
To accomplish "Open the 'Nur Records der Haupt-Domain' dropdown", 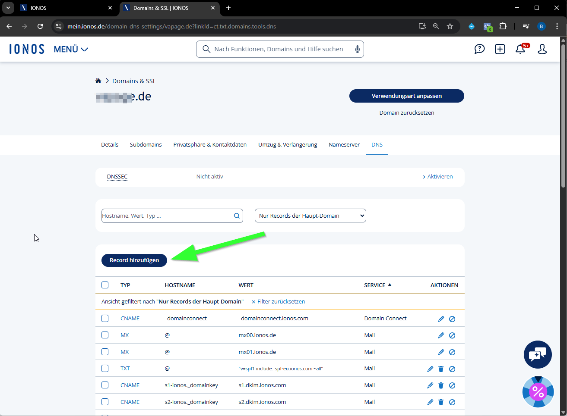I will [310, 216].
